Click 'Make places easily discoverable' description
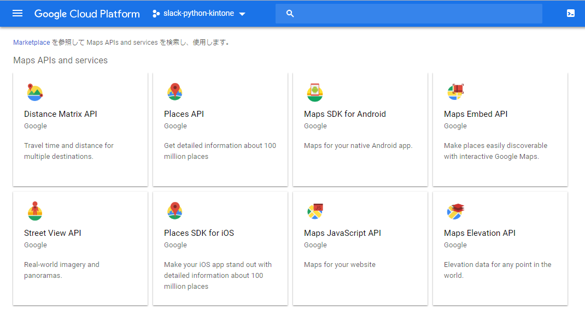The height and width of the screenshot is (309, 585). click(x=495, y=151)
